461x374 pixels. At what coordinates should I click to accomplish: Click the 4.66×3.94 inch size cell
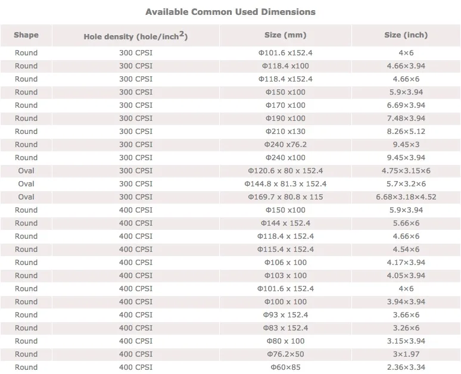[x=406, y=66]
